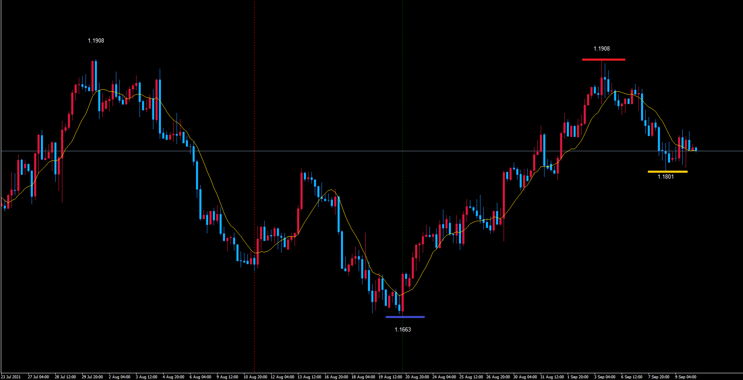The width and height of the screenshot is (743, 380).
Task: Click the 1.1908 price label on left peak
Action: click(96, 40)
